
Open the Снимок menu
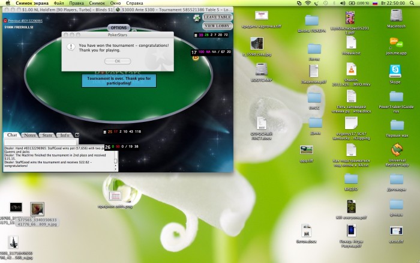97,3
